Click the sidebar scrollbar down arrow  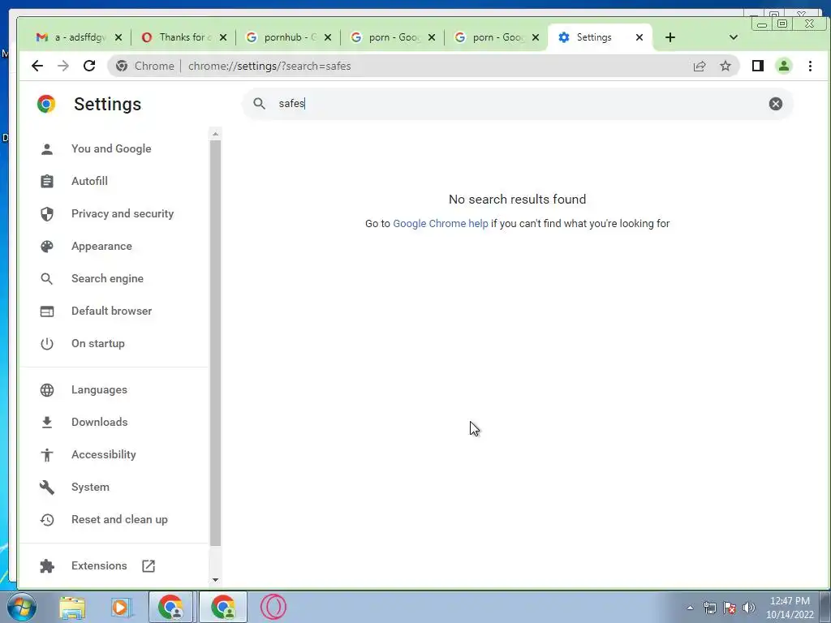tap(215, 579)
